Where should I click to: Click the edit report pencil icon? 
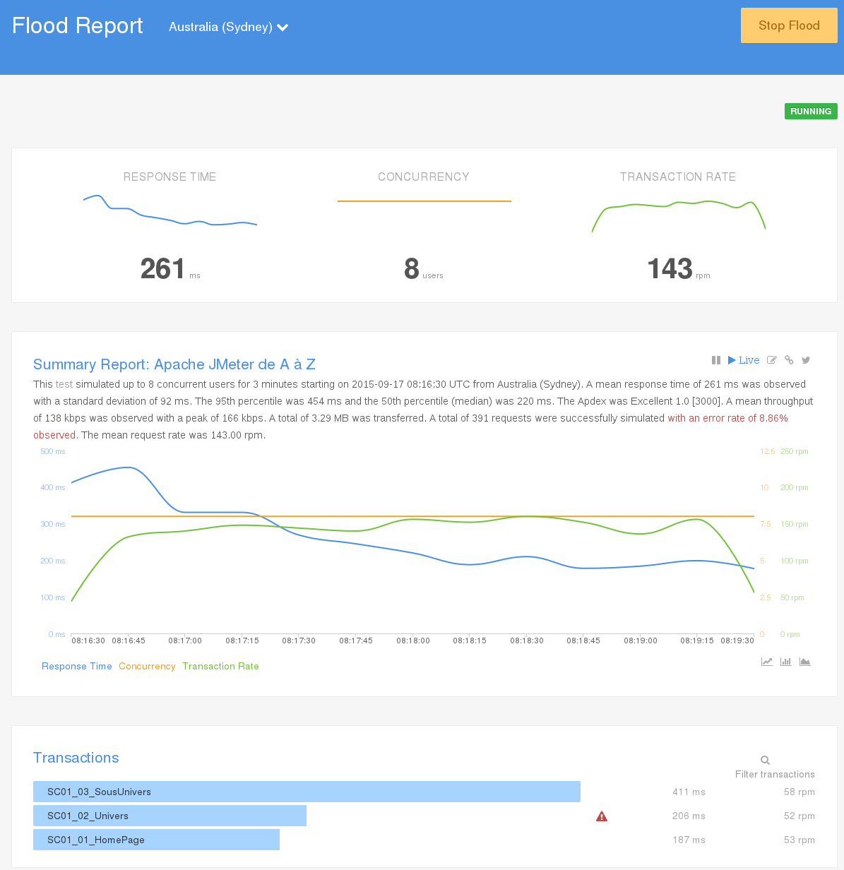coord(772,360)
